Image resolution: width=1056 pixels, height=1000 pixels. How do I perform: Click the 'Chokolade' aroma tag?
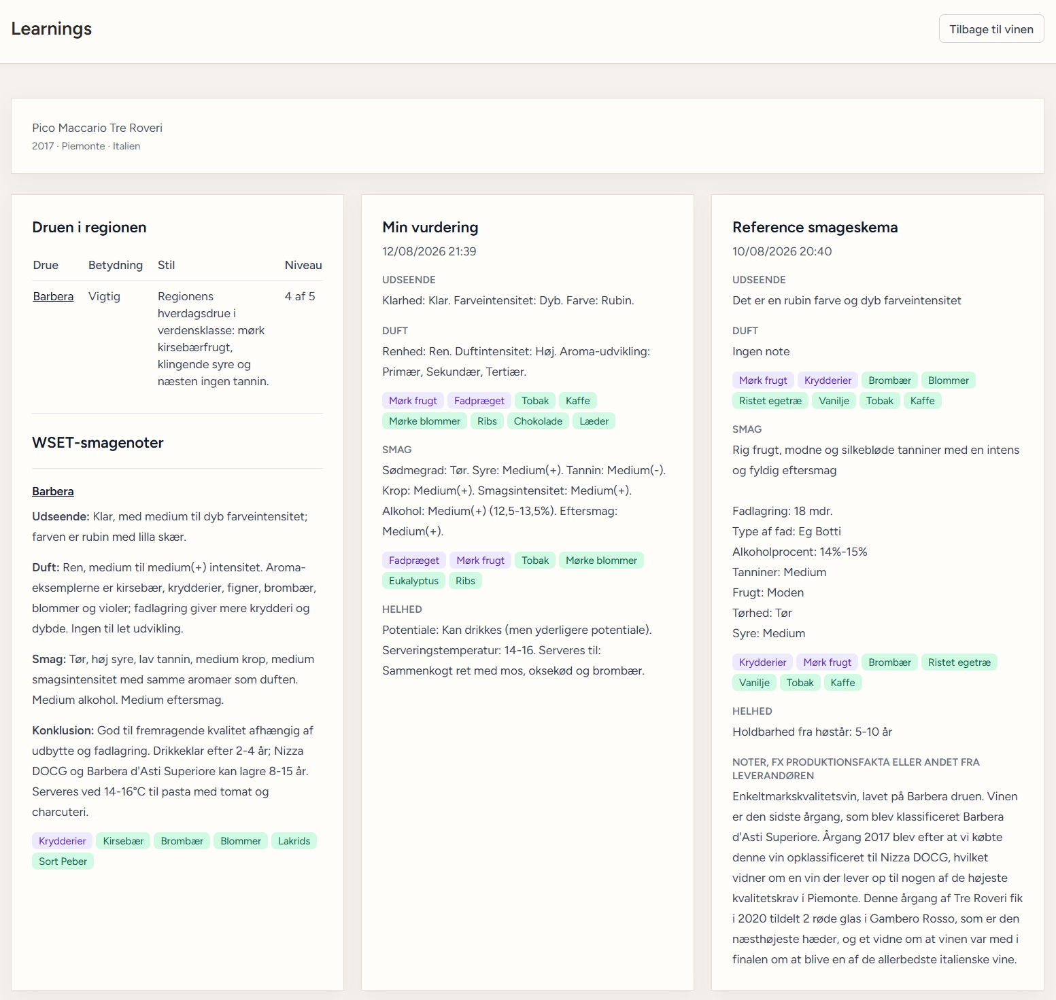[538, 421]
